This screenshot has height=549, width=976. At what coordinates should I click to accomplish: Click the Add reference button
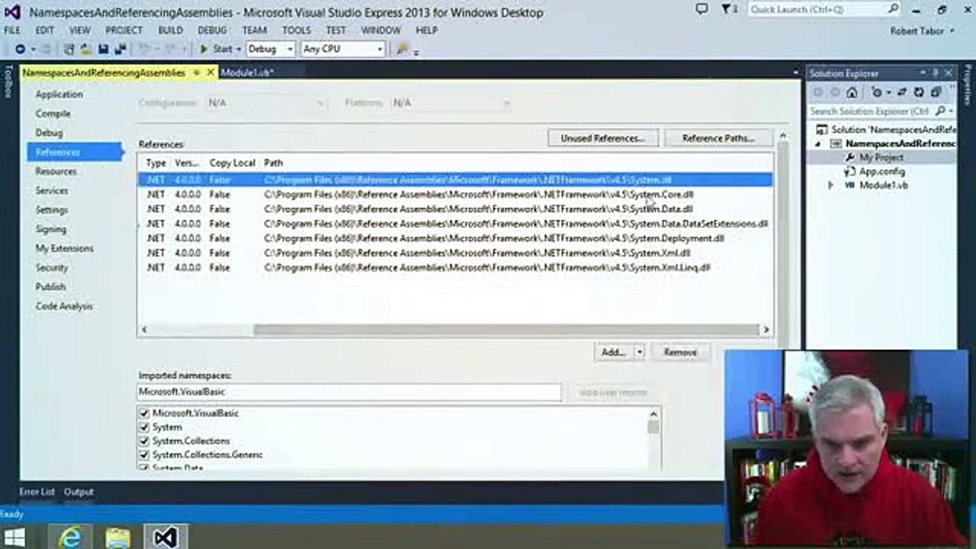[613, 352]
